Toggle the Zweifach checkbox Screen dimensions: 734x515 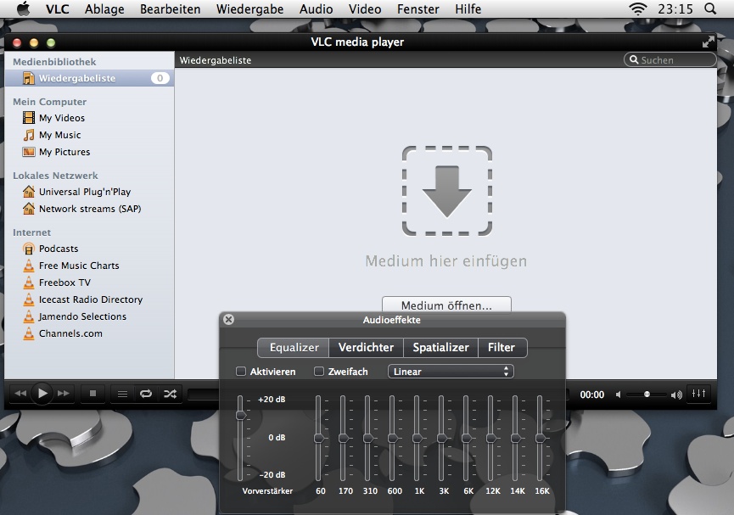point(319,372)
